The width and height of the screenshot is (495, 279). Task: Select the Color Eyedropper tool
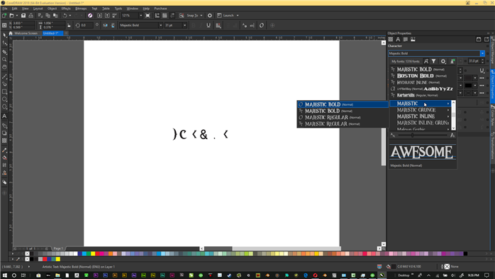pos(4,151)
